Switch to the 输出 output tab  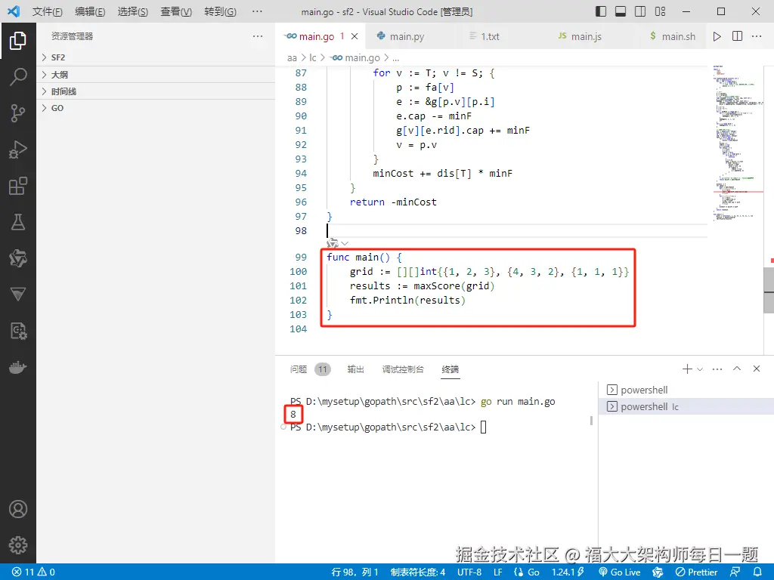click(355, 369)
